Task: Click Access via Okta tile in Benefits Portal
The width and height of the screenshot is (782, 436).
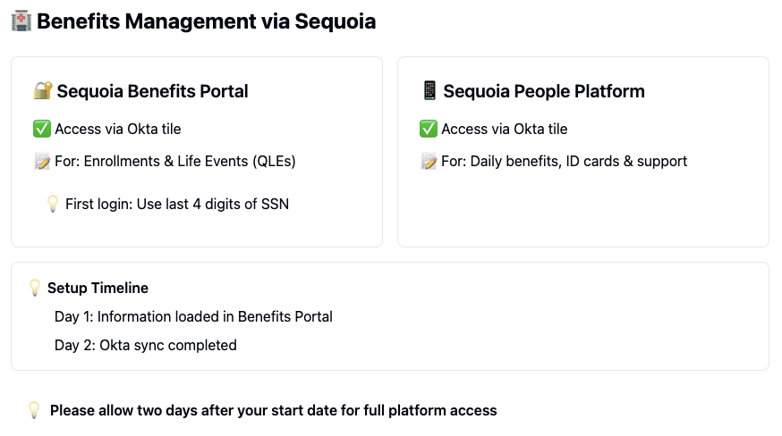Action: [118, 129]
